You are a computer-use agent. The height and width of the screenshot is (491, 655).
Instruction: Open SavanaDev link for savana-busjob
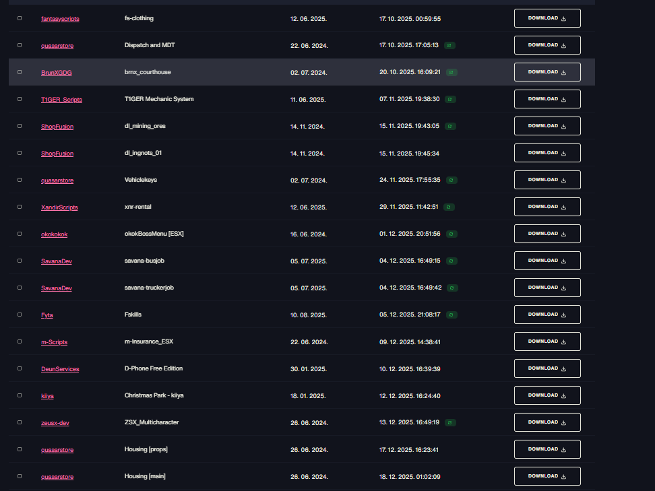point(57,261)
